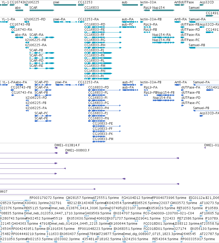Viewport: 219px width, 243px height.
Task: Click transcript RpL9-RB label
Action: 150,30
